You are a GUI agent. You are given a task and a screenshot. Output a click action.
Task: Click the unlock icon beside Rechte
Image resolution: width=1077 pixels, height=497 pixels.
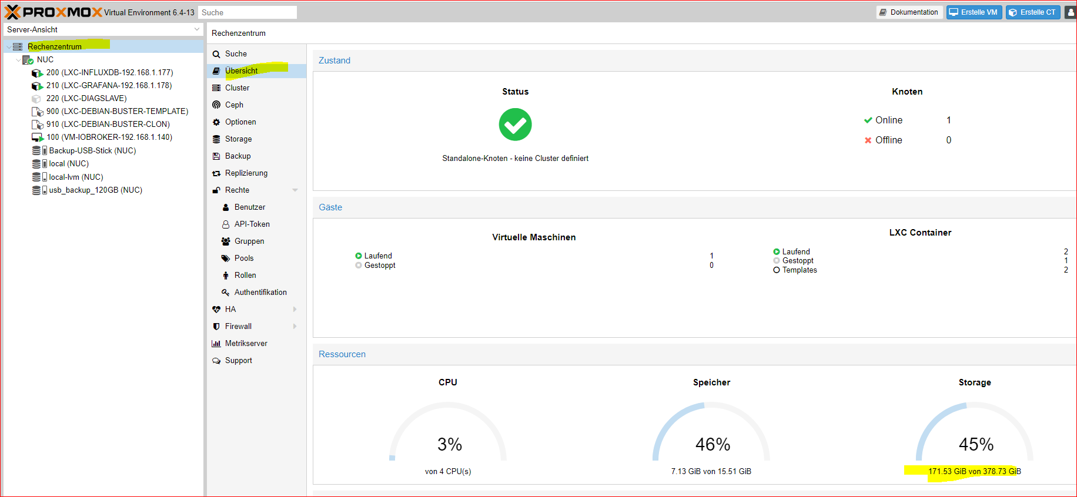click(x=216, y=190)
